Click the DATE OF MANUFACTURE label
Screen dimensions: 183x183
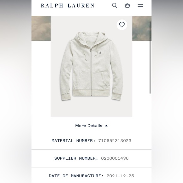tap(76, 176)
